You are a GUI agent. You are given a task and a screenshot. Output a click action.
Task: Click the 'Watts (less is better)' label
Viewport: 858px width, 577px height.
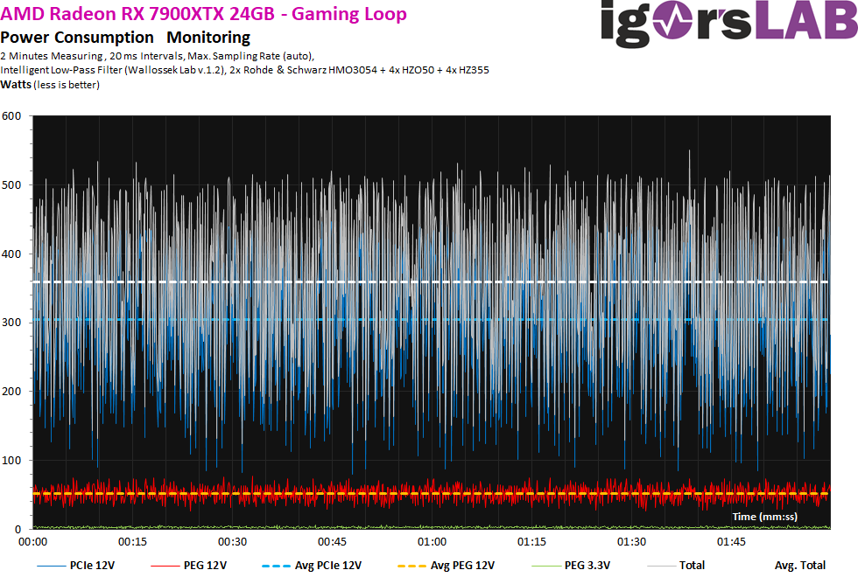pyautogui.click(x=50, y=85)
